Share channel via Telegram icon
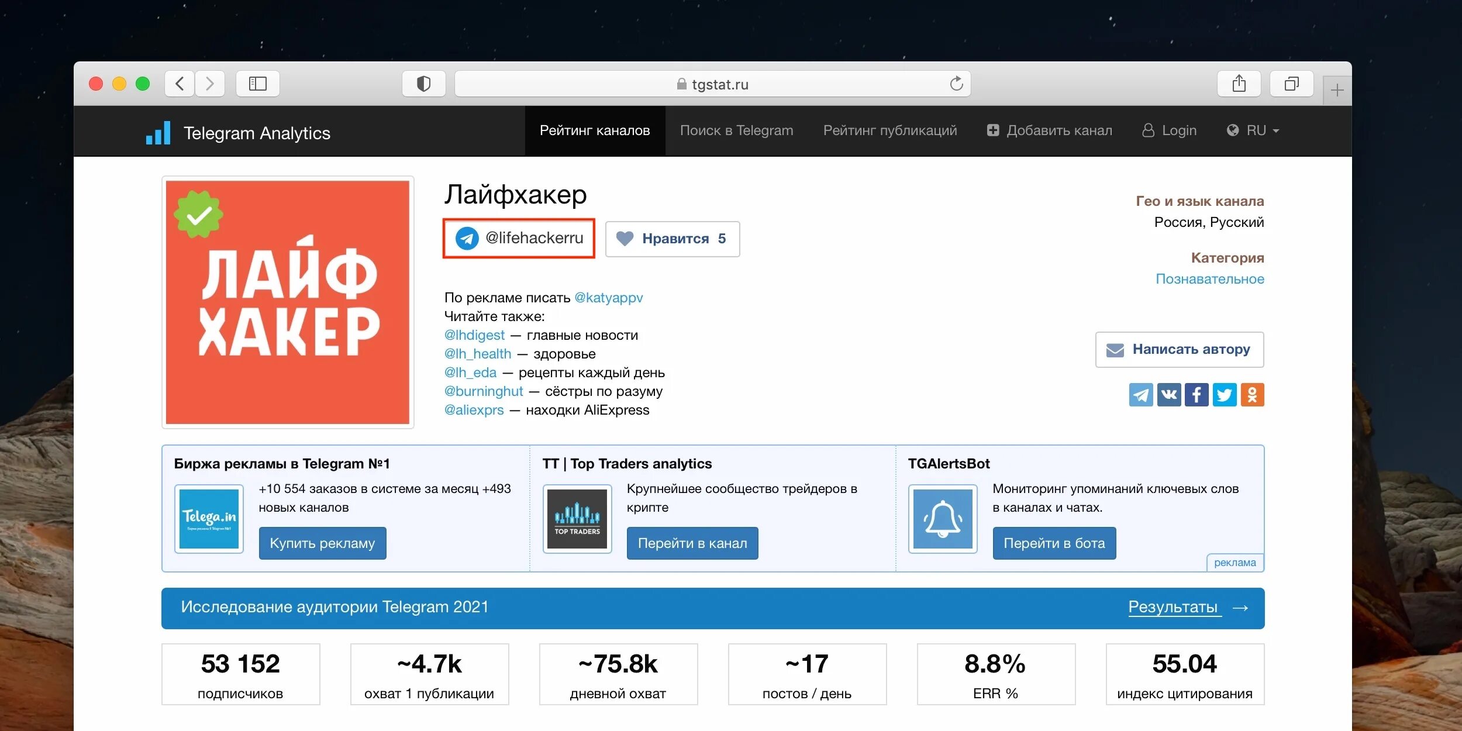The height and width of the screenshot is (731, 1462). tap(1141, 395)
